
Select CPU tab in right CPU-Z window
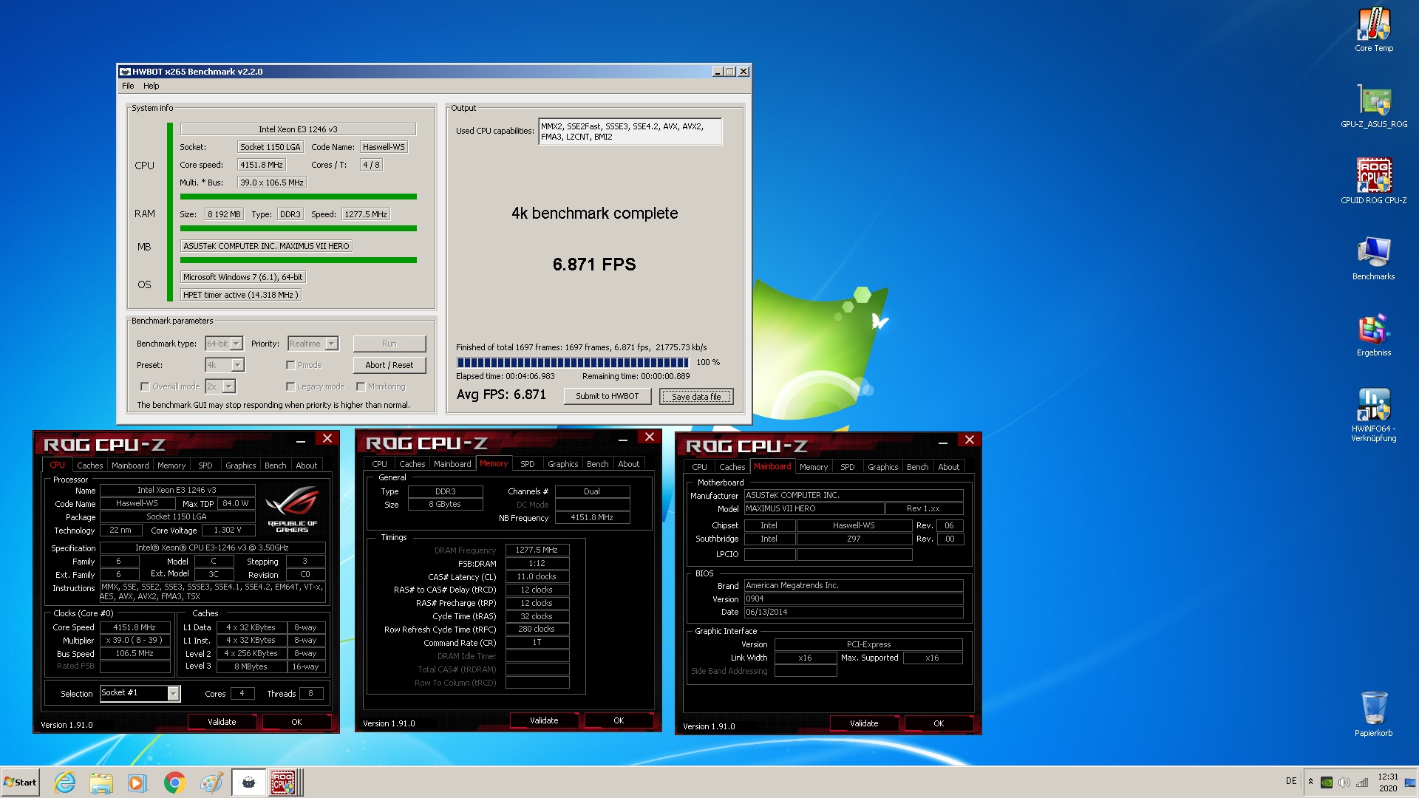pyautogui.click(x=699, y=467)
